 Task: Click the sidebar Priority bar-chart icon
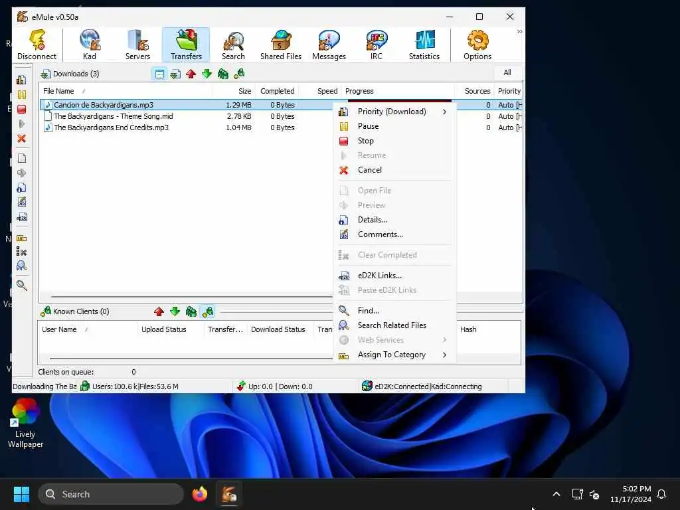(21, 80)
